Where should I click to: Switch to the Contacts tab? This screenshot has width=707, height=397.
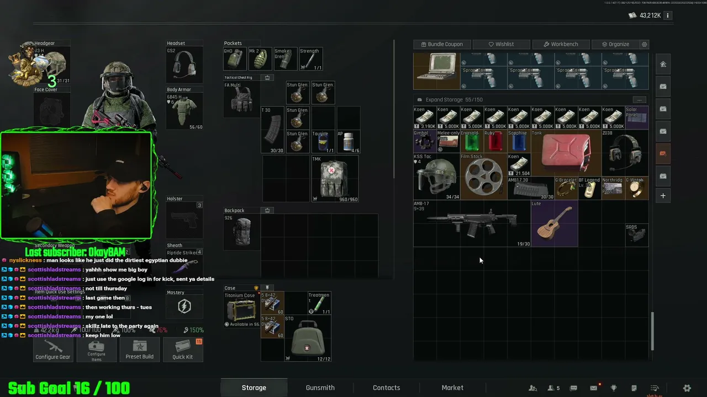click(387, 388)
